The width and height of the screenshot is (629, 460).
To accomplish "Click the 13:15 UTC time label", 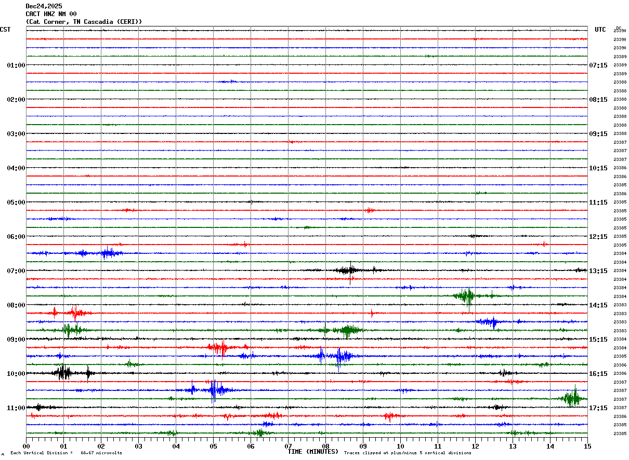I will point(598,271).
